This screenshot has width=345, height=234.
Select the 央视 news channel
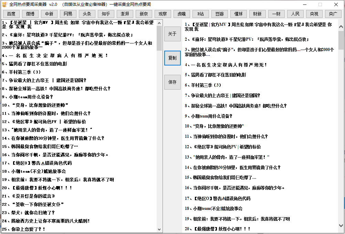coord(314,14)
